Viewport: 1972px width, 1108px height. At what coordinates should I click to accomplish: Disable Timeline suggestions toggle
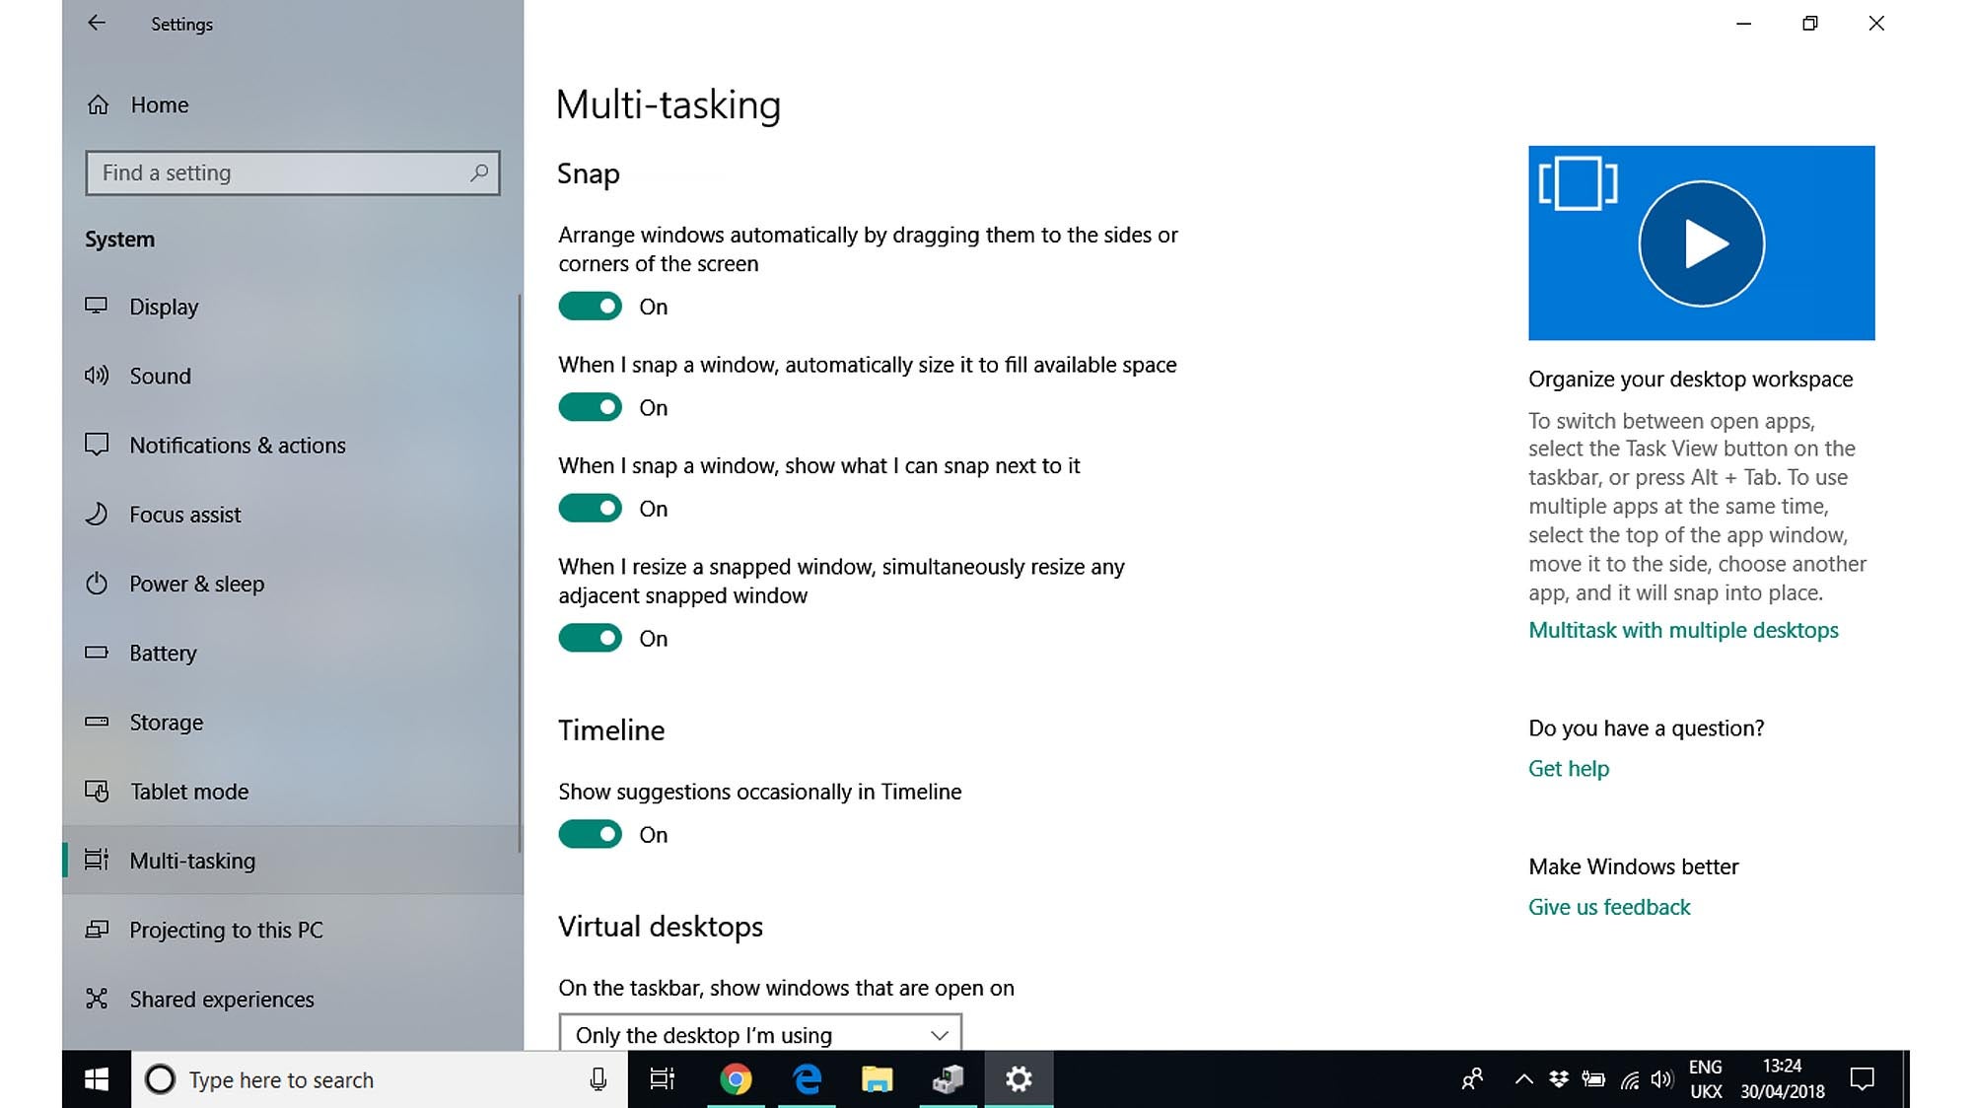coord(590,834)
